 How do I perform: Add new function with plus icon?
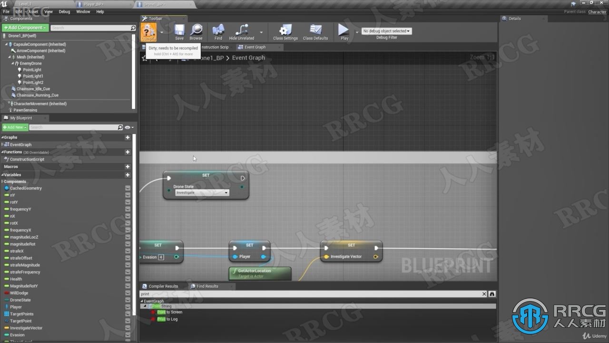pyautogui.click(x=128, y=152)
